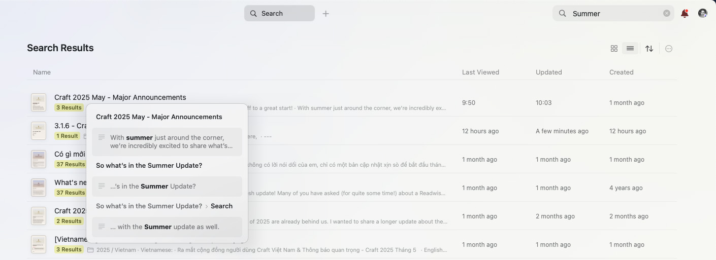Sort by Created column
The width and height of the screenshot is (716, 260).
(x=621, y=72)
